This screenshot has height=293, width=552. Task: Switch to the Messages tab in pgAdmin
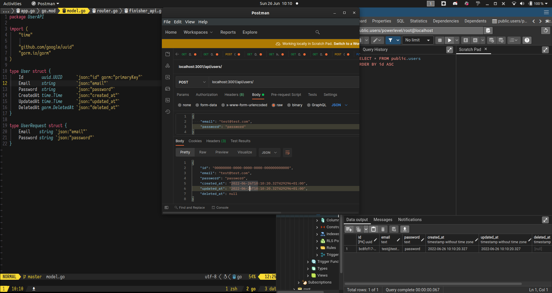click(x=383, y=220)
